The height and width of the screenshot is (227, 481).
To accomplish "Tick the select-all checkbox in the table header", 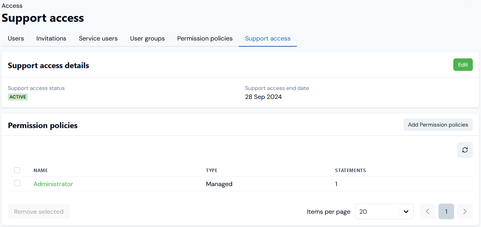I will (x=17, y=170).
